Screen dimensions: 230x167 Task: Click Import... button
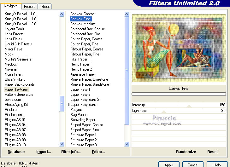click(44, 152)
